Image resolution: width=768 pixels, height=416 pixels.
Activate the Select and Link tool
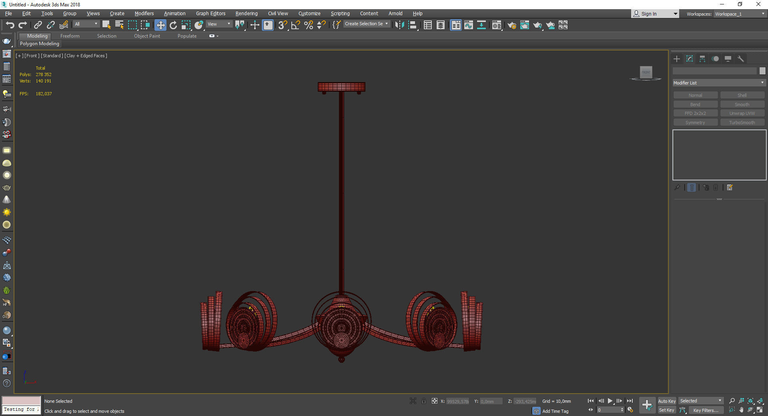click(38, 25)
